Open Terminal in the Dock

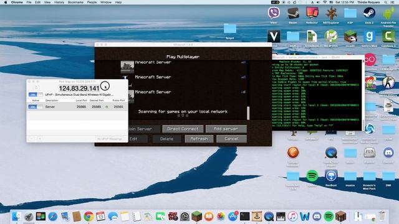pos(245,217)
